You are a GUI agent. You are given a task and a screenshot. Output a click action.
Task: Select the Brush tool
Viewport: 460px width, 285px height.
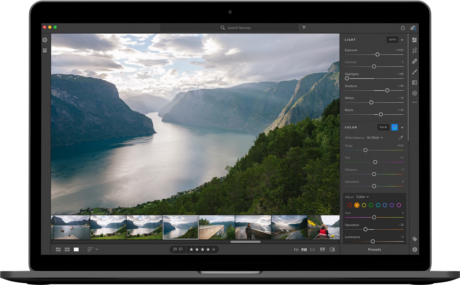click(x=415, y=72)
